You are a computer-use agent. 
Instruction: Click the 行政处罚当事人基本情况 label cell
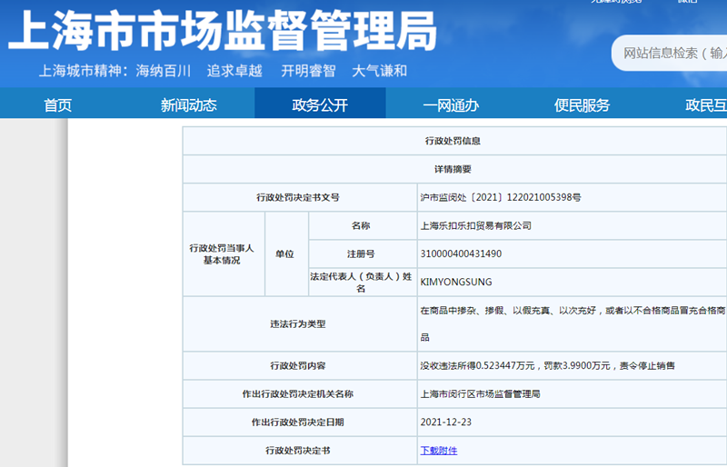point(224,254)
